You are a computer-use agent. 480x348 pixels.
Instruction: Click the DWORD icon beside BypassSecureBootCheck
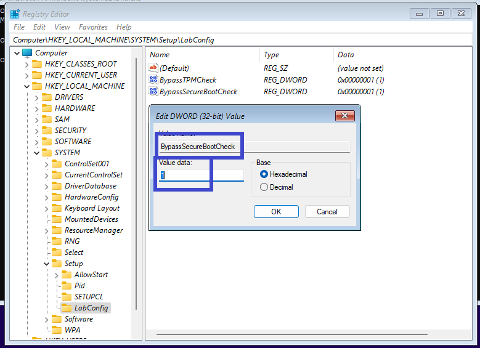(153, 91)
